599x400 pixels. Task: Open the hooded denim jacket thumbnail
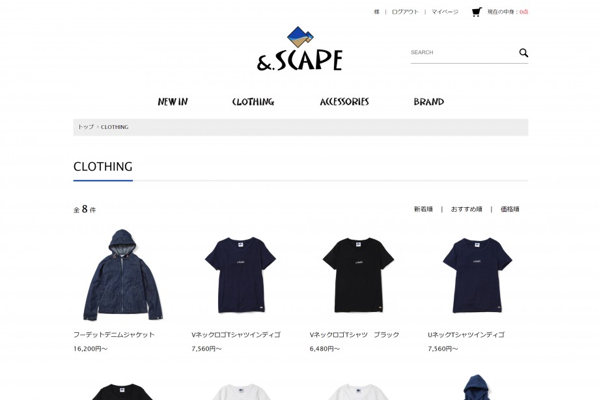coord(123,275)
